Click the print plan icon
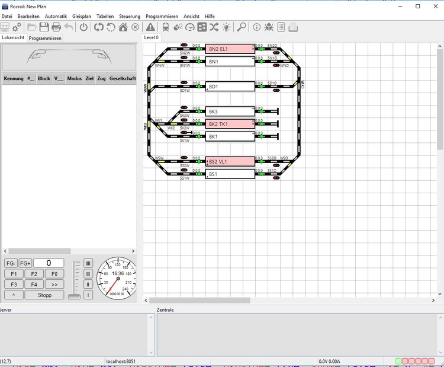This screenshot has width=444, height=367. point(56,27)
